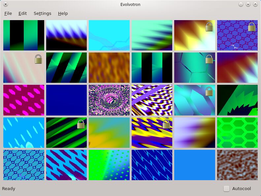Click padlock on cyan crystal shapes image
The width and height of the screenshot is (261, 196).
tap(209, 91)
